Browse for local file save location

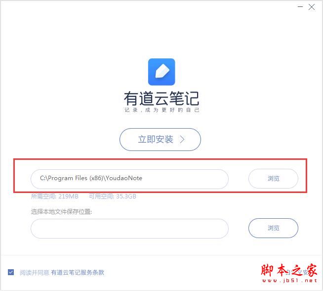[273, 228]
